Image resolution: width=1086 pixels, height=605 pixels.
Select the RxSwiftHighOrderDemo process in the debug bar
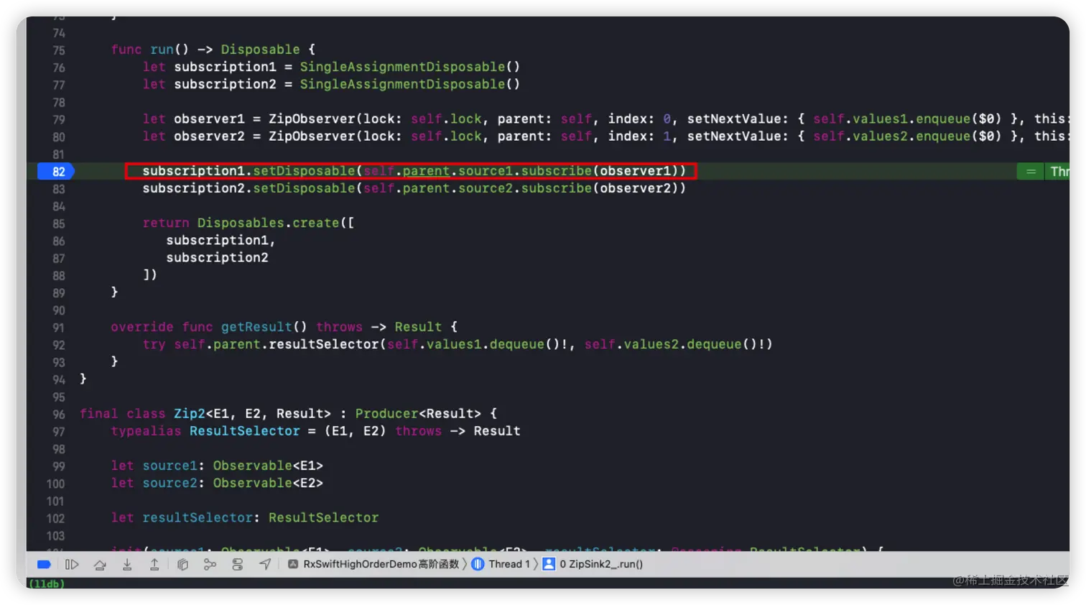(x=373, y=565)
